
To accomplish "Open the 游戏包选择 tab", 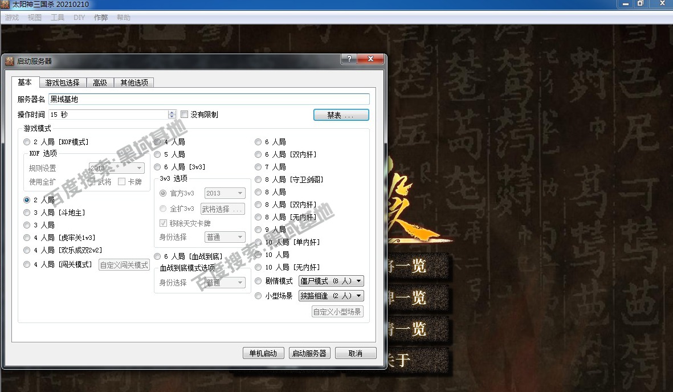I will 63,83.
